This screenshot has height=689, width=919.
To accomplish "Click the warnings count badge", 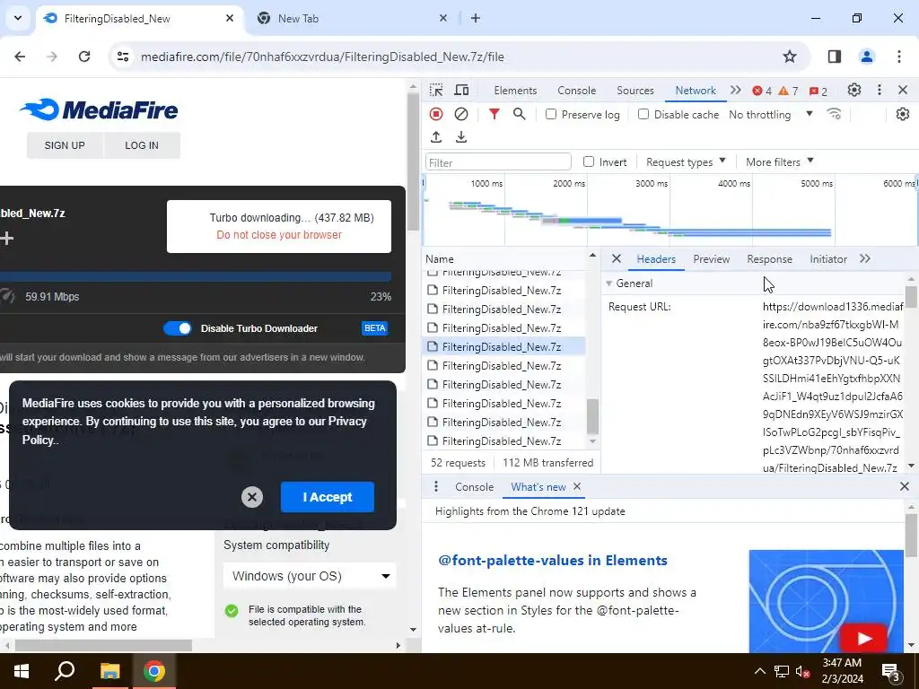I will 788,91.
